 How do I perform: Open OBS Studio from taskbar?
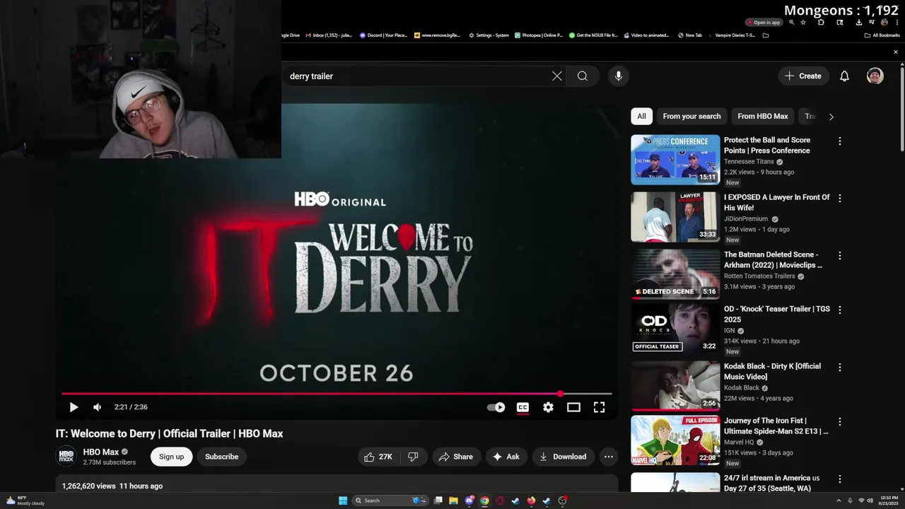point(562,501)
